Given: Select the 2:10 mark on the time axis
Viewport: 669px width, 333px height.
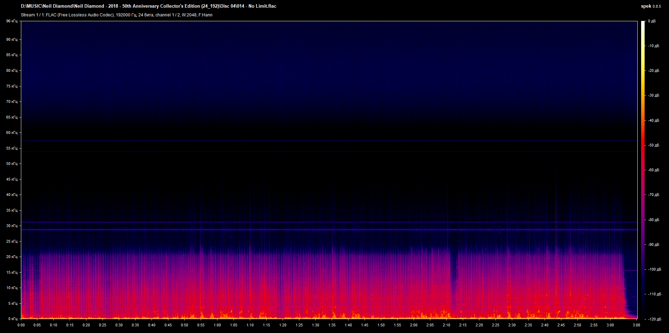Looking at the screenshot, I should click(446, 325).
